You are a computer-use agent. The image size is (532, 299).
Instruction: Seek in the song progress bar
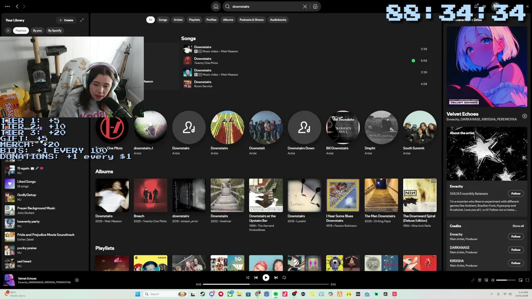pyautogui.click(x=266, y=284)
